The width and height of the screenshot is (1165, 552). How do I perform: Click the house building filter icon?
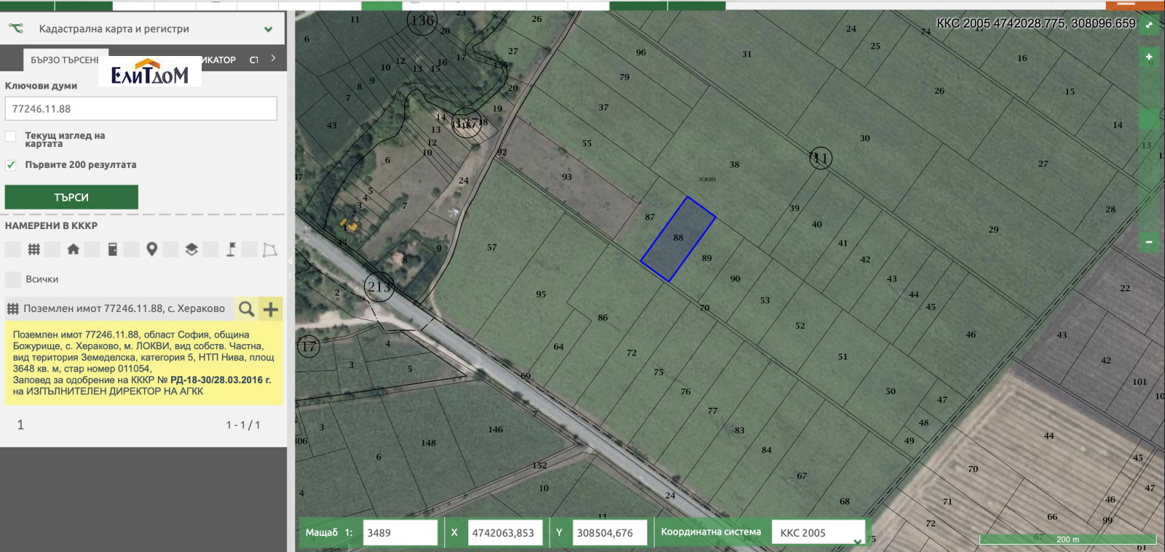73,249
